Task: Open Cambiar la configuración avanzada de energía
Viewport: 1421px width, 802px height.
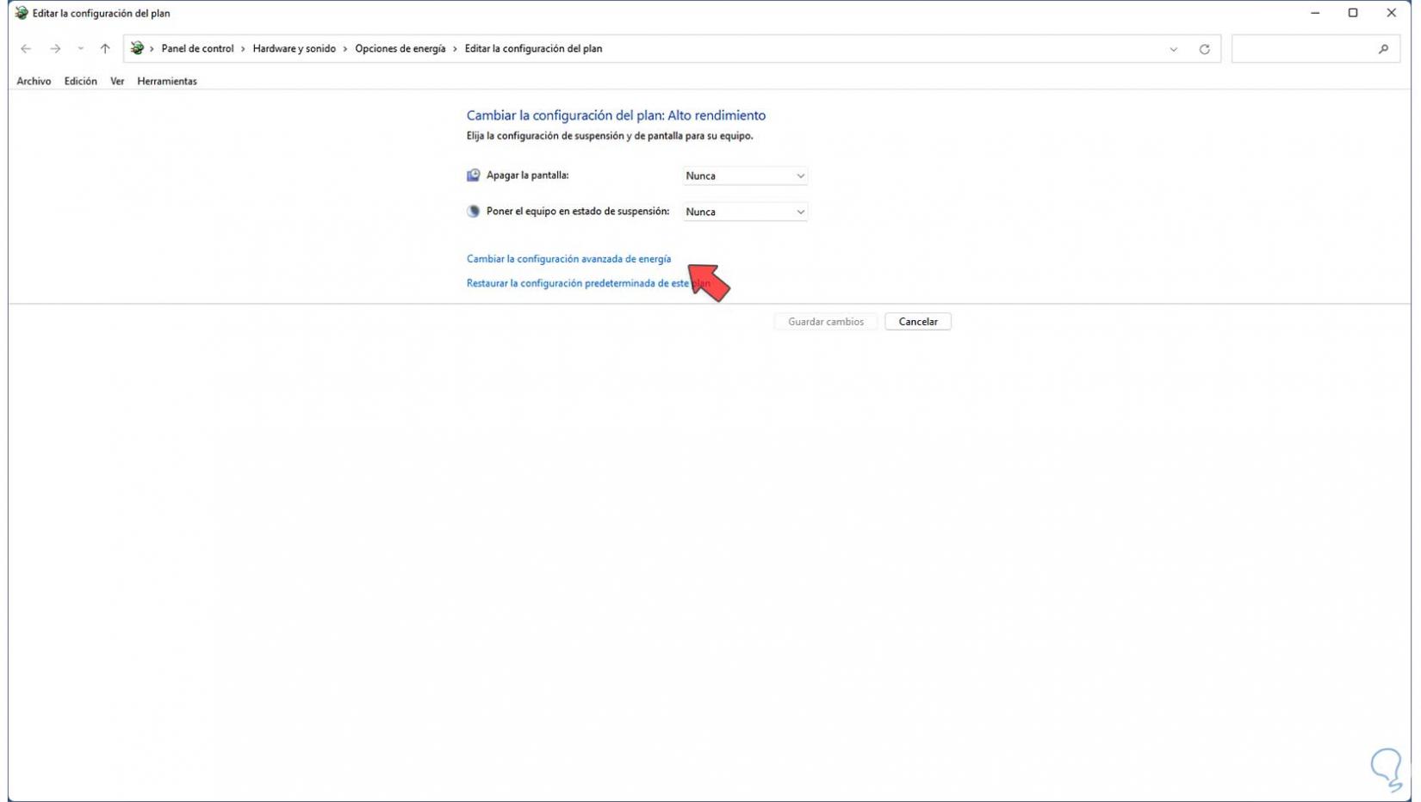Action: point(568,259)
